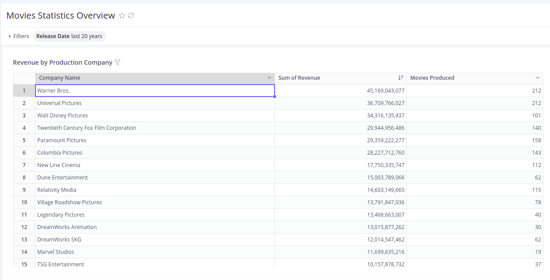
Task: Select the Warner Bros. cell
Action: (155, 90)
